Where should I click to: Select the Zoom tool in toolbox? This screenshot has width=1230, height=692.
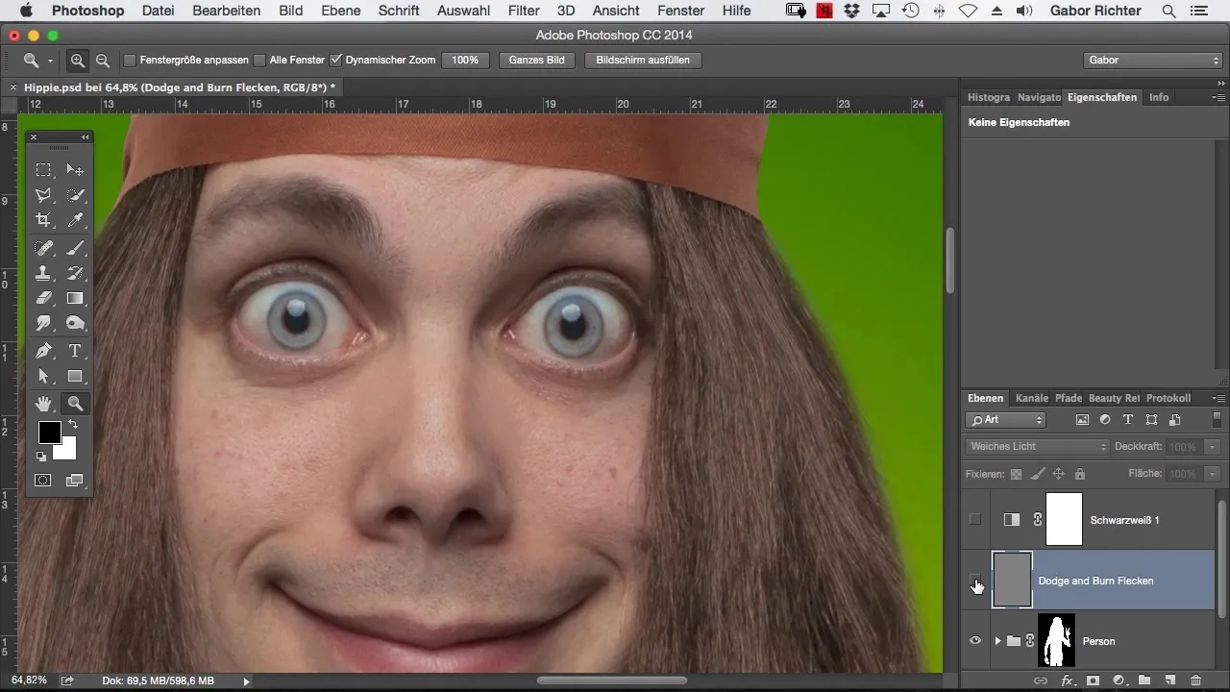pos(75,404)
